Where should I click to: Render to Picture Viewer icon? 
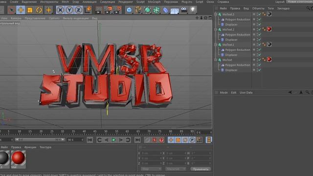(108, 10)
